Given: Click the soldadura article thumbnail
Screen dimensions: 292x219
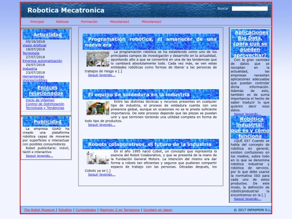Looking at the screenshot, I should coord(98,108).
